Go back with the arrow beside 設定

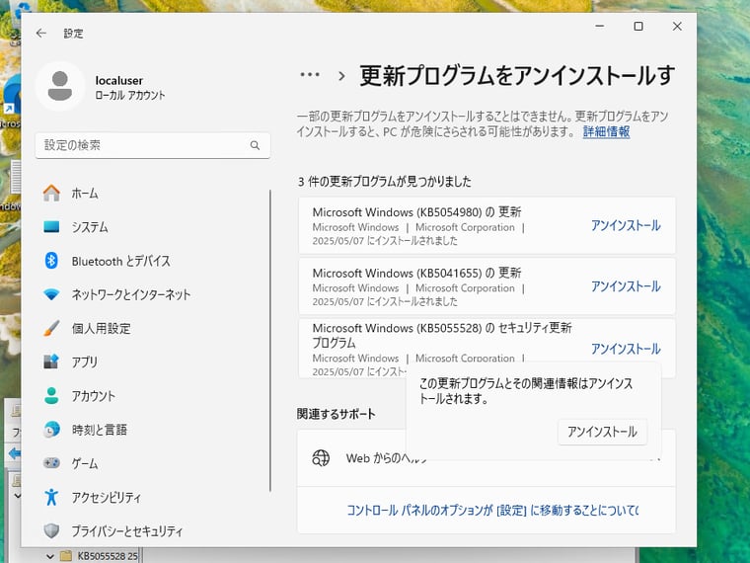(41, 33)
